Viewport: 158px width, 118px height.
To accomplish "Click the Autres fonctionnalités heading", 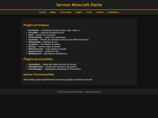I will tap(39, 75).
